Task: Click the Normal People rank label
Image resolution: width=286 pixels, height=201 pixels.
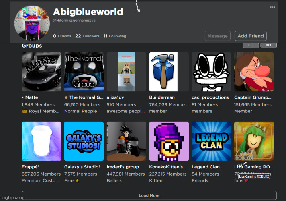Action: click(x=81, y=111)
